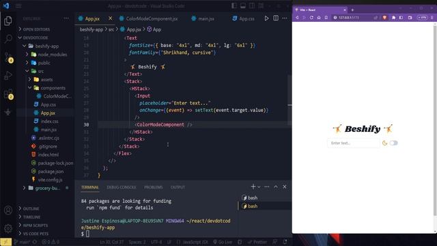The image size is (437, 246).
Task: Select the Problems panel tab
Action: [153, 187]
